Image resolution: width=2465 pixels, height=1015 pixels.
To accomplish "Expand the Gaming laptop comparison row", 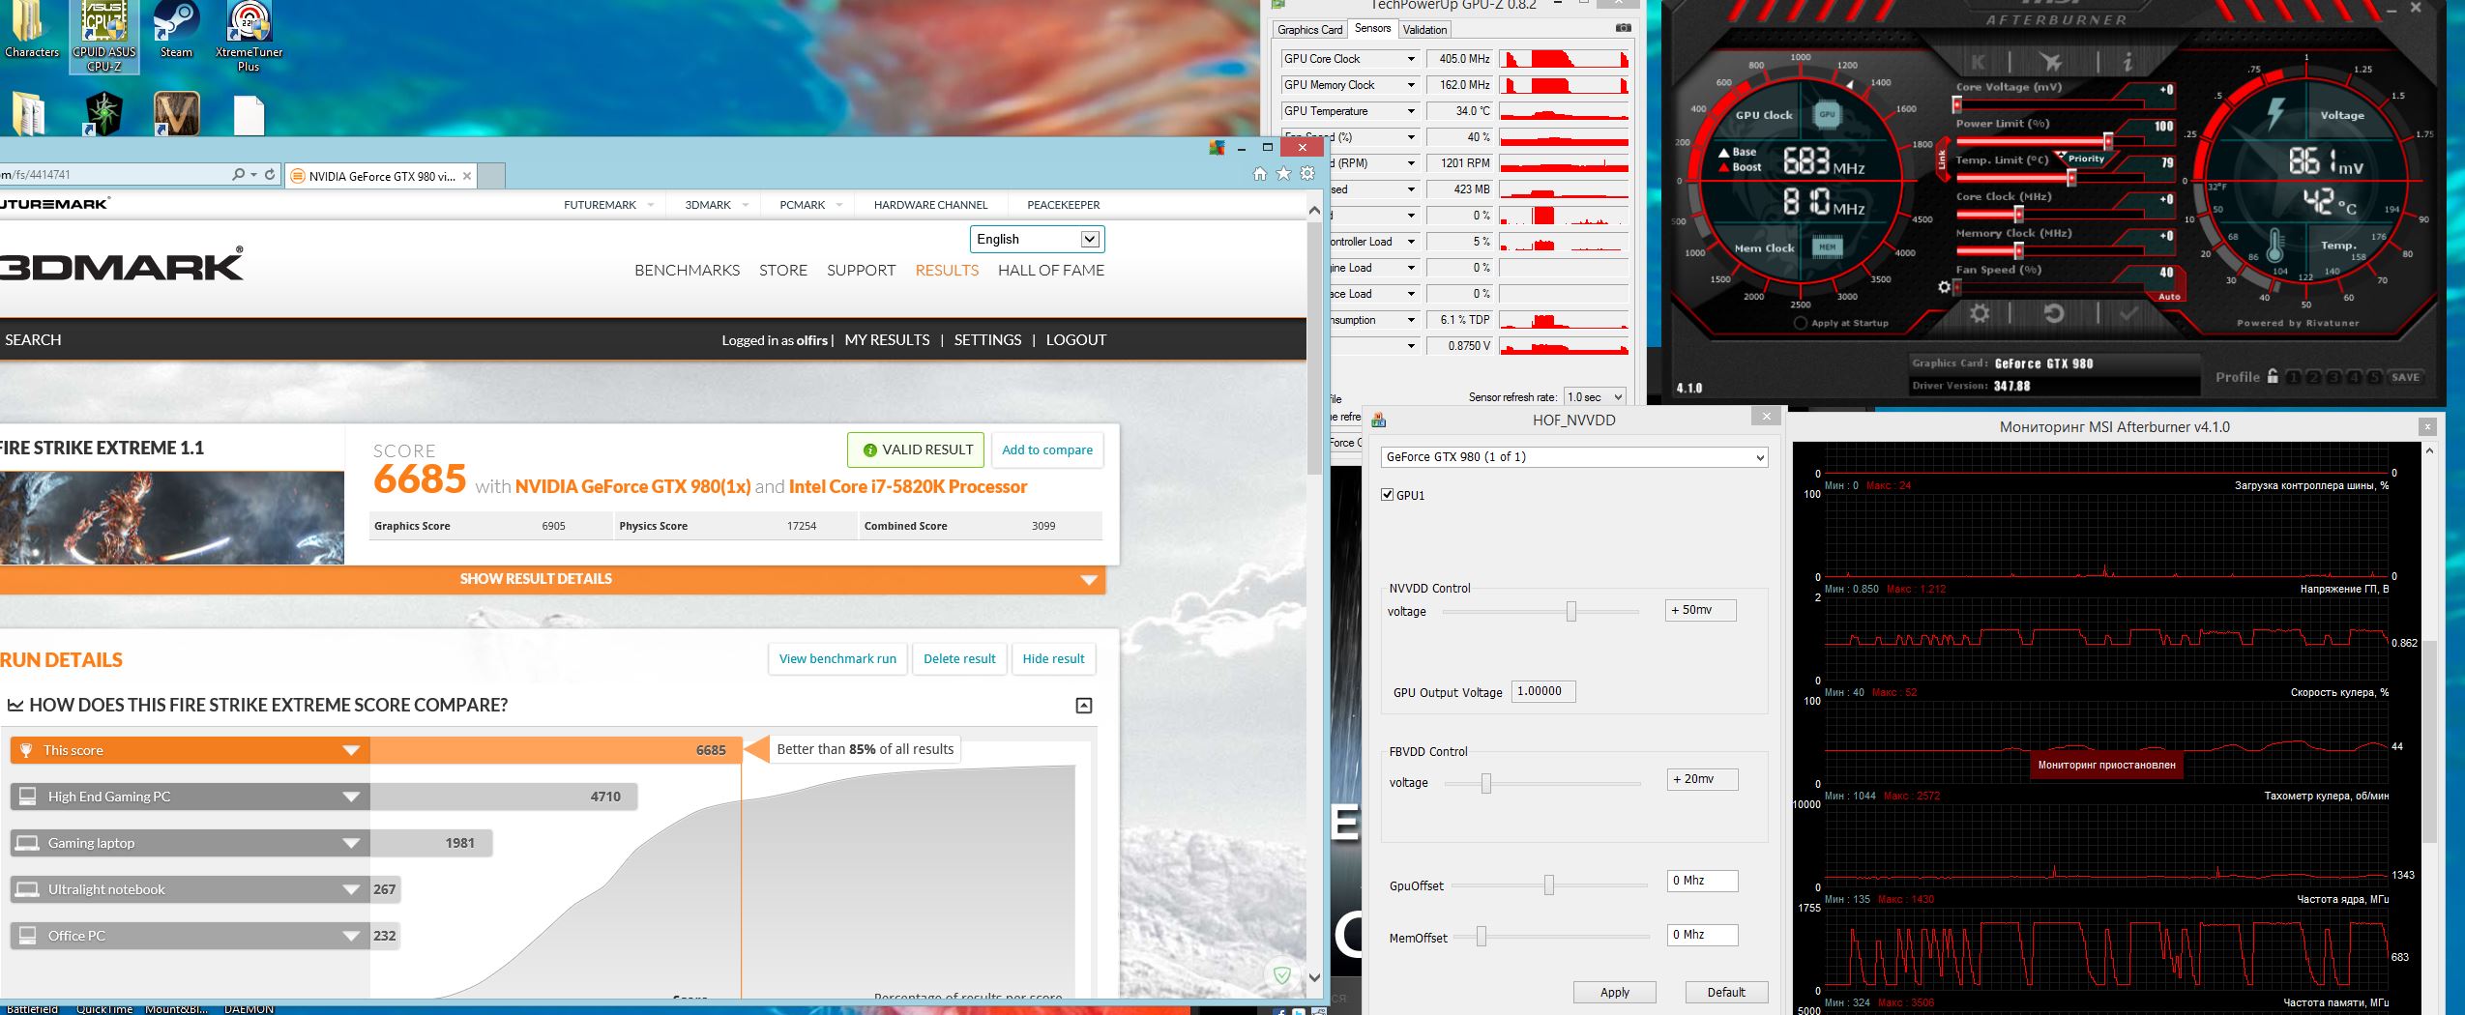I will click(x=351, y=843).
